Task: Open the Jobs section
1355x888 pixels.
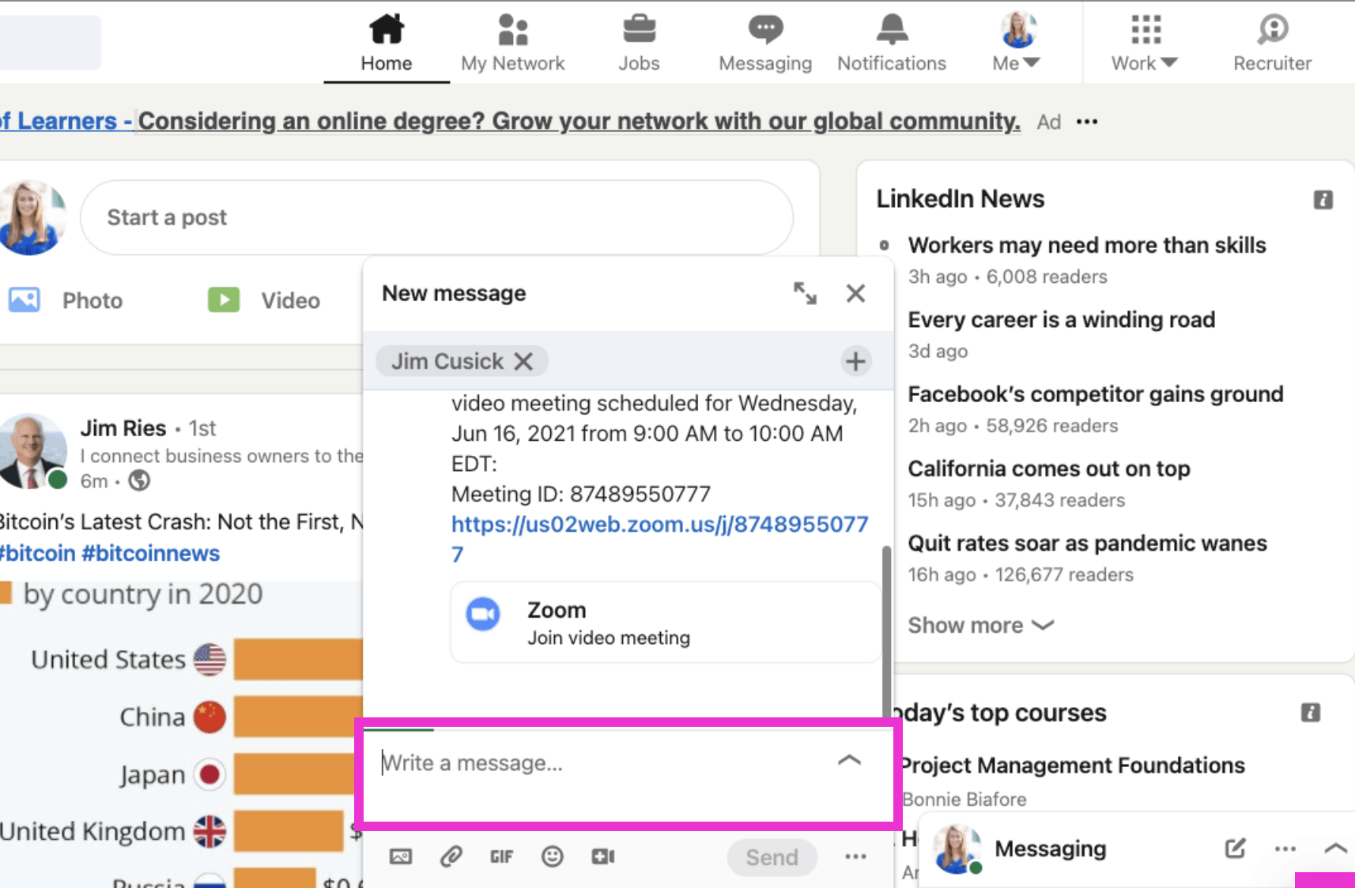Action: (x=639, y=43)
